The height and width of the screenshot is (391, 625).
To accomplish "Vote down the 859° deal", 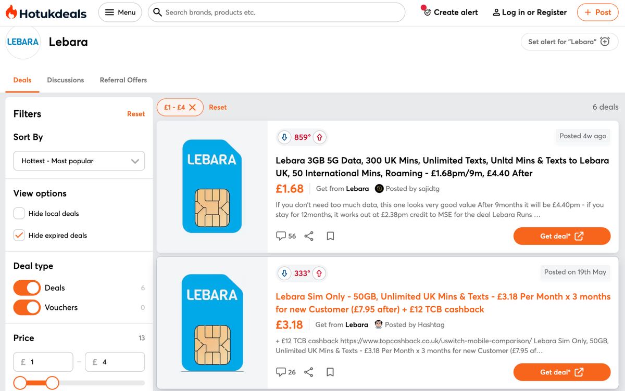I will pyautogui.click(x=284, y=137).
